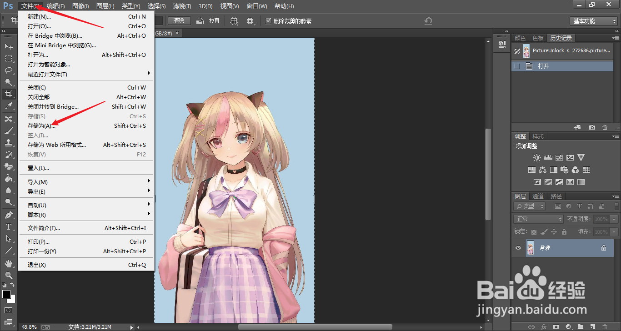The height and width of the screenshot is (331, 621).
Task: Open the 基本功能 workspace dropdown
Action: click(x=594, y=21)
